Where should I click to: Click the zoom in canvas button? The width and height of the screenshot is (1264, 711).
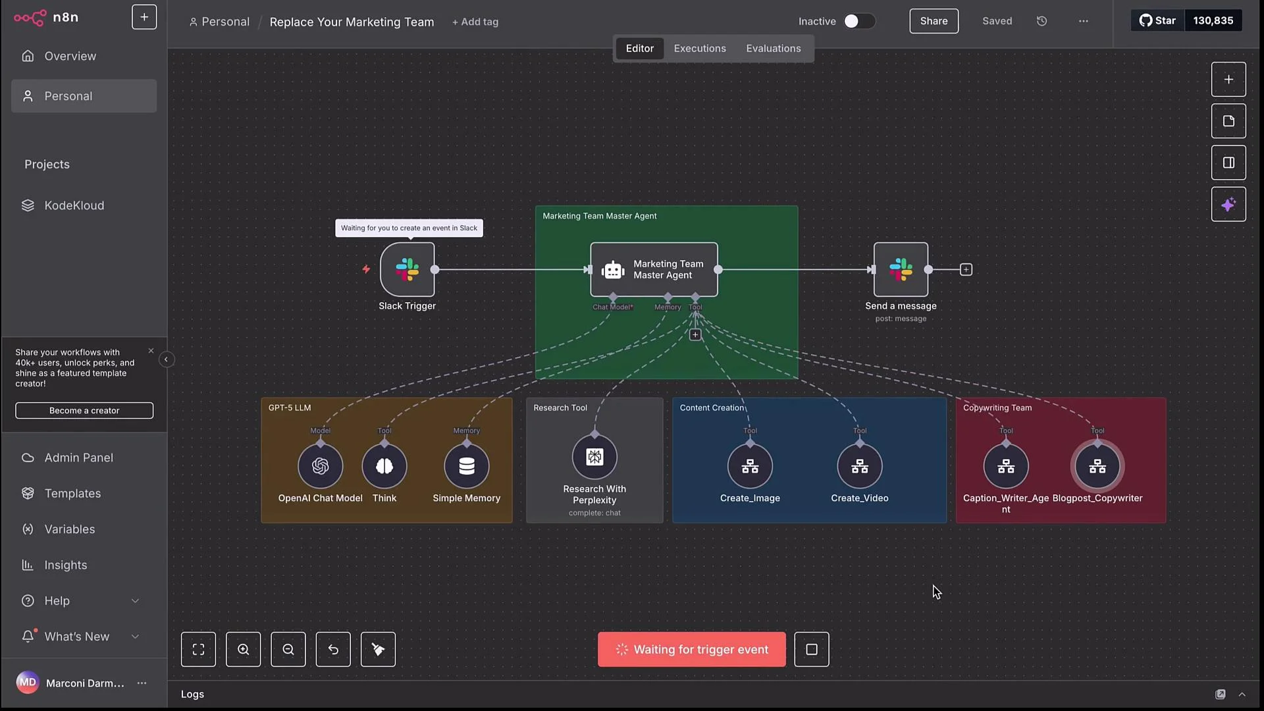pyautogui.click(x=243, y=650)
